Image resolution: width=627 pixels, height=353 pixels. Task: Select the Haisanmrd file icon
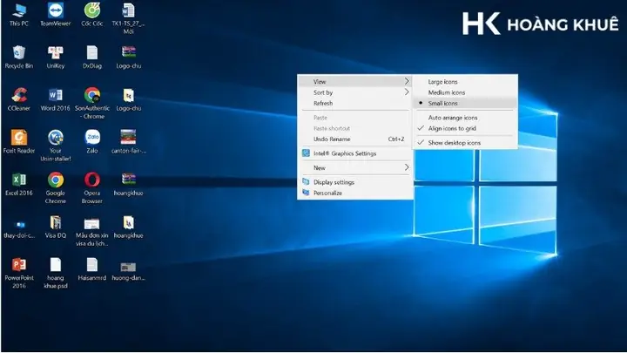coord(92,269)
